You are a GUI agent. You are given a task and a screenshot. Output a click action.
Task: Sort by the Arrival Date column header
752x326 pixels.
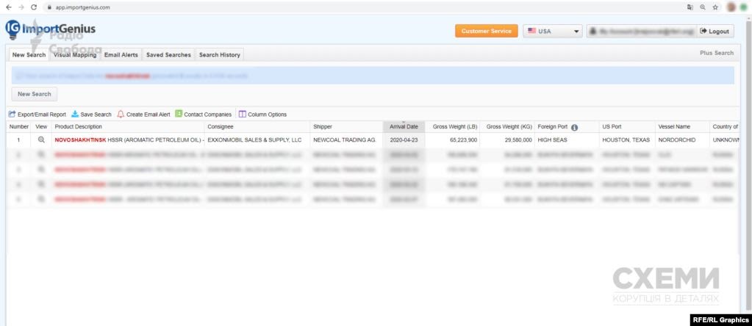[x=404, y=127]
